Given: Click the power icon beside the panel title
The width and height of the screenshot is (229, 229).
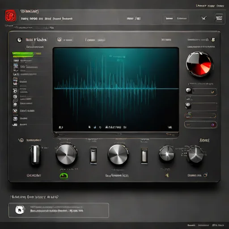Looking at the screenshot, I should pos(19,40).
